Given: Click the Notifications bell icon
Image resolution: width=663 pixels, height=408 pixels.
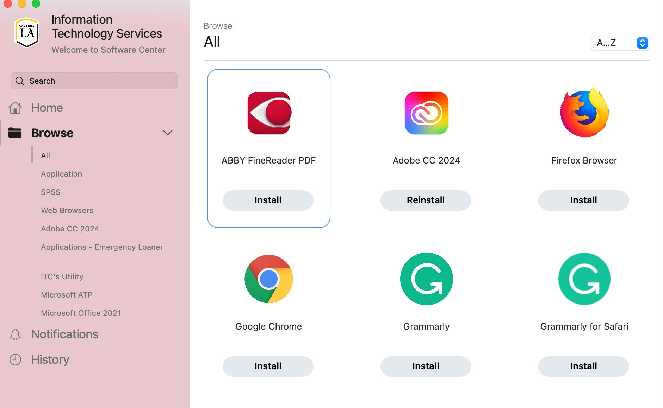Looking at the screenshot, I should coord(15,334).
